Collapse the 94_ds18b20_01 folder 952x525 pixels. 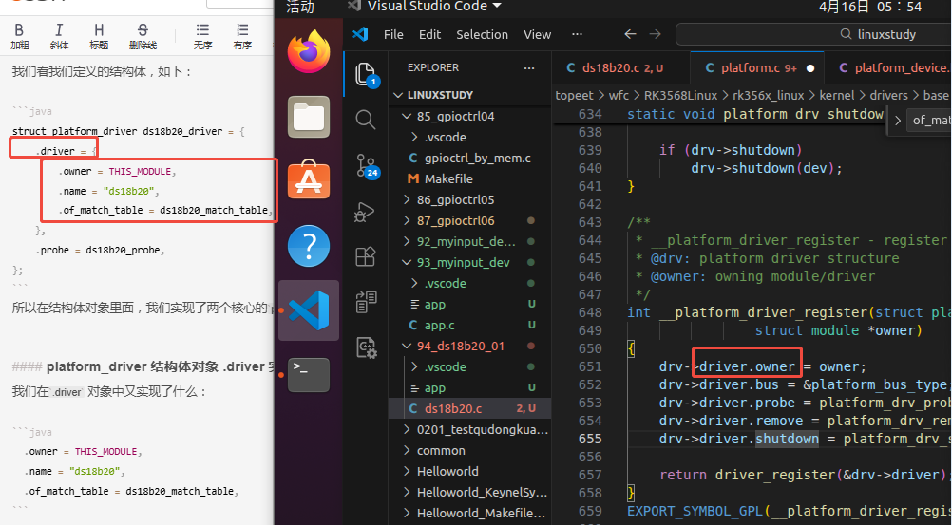(x=470, y=346)
